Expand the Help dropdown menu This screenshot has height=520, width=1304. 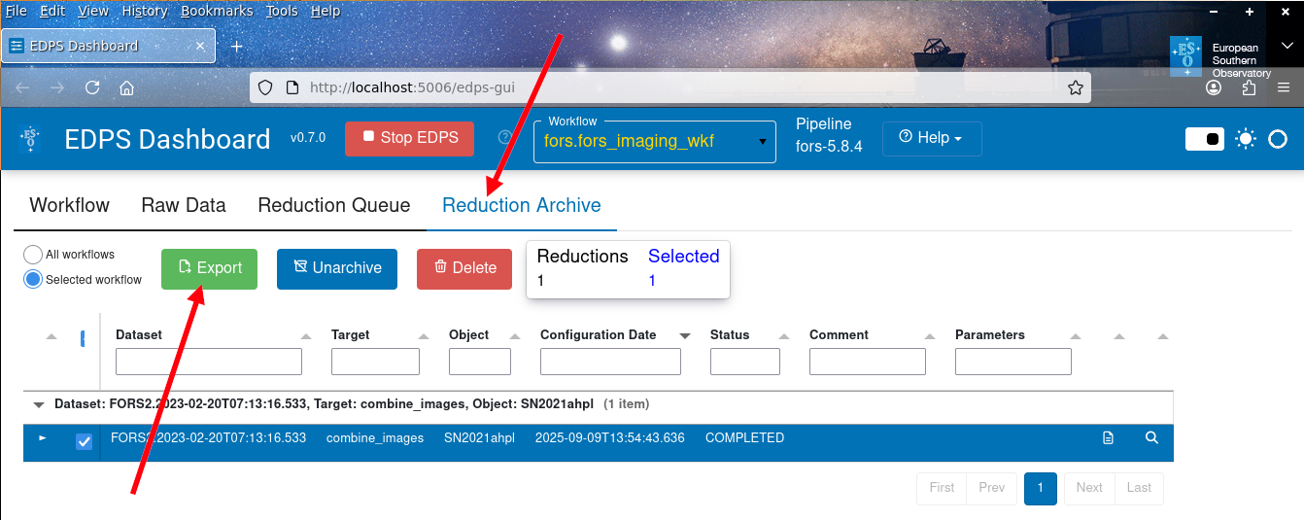pos(932,138)
